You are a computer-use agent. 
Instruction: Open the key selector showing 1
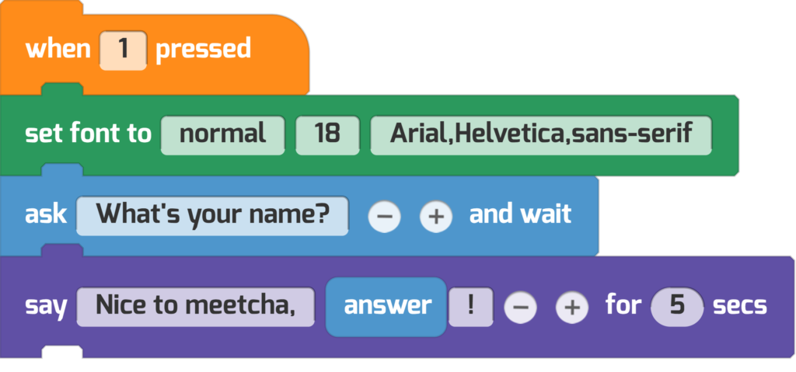(x=124, y=50)
